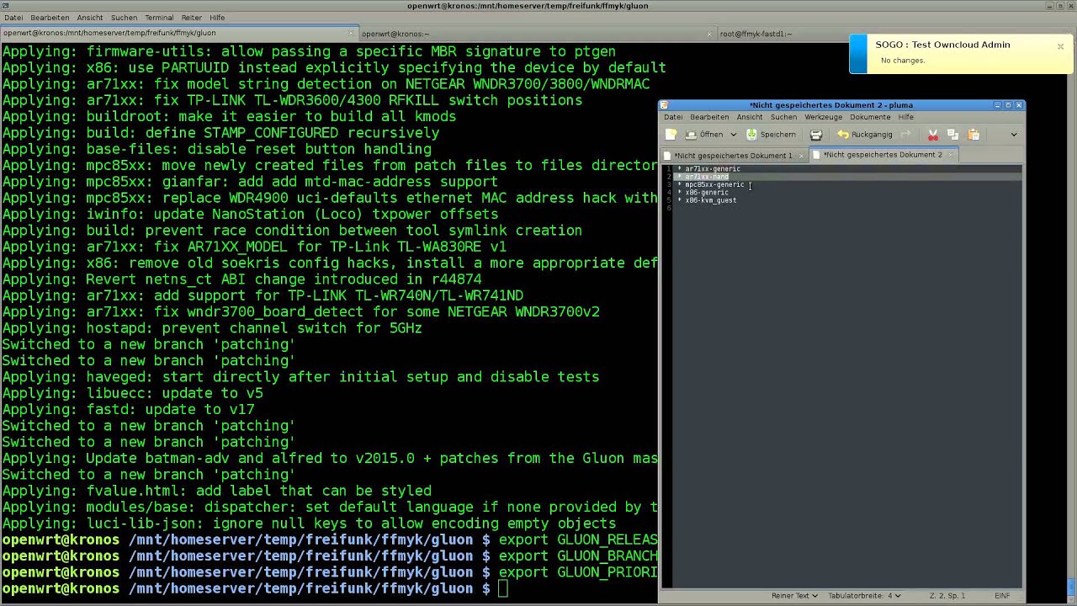Expand the pluma toolbar overflow arrow

pos(1013,135)
